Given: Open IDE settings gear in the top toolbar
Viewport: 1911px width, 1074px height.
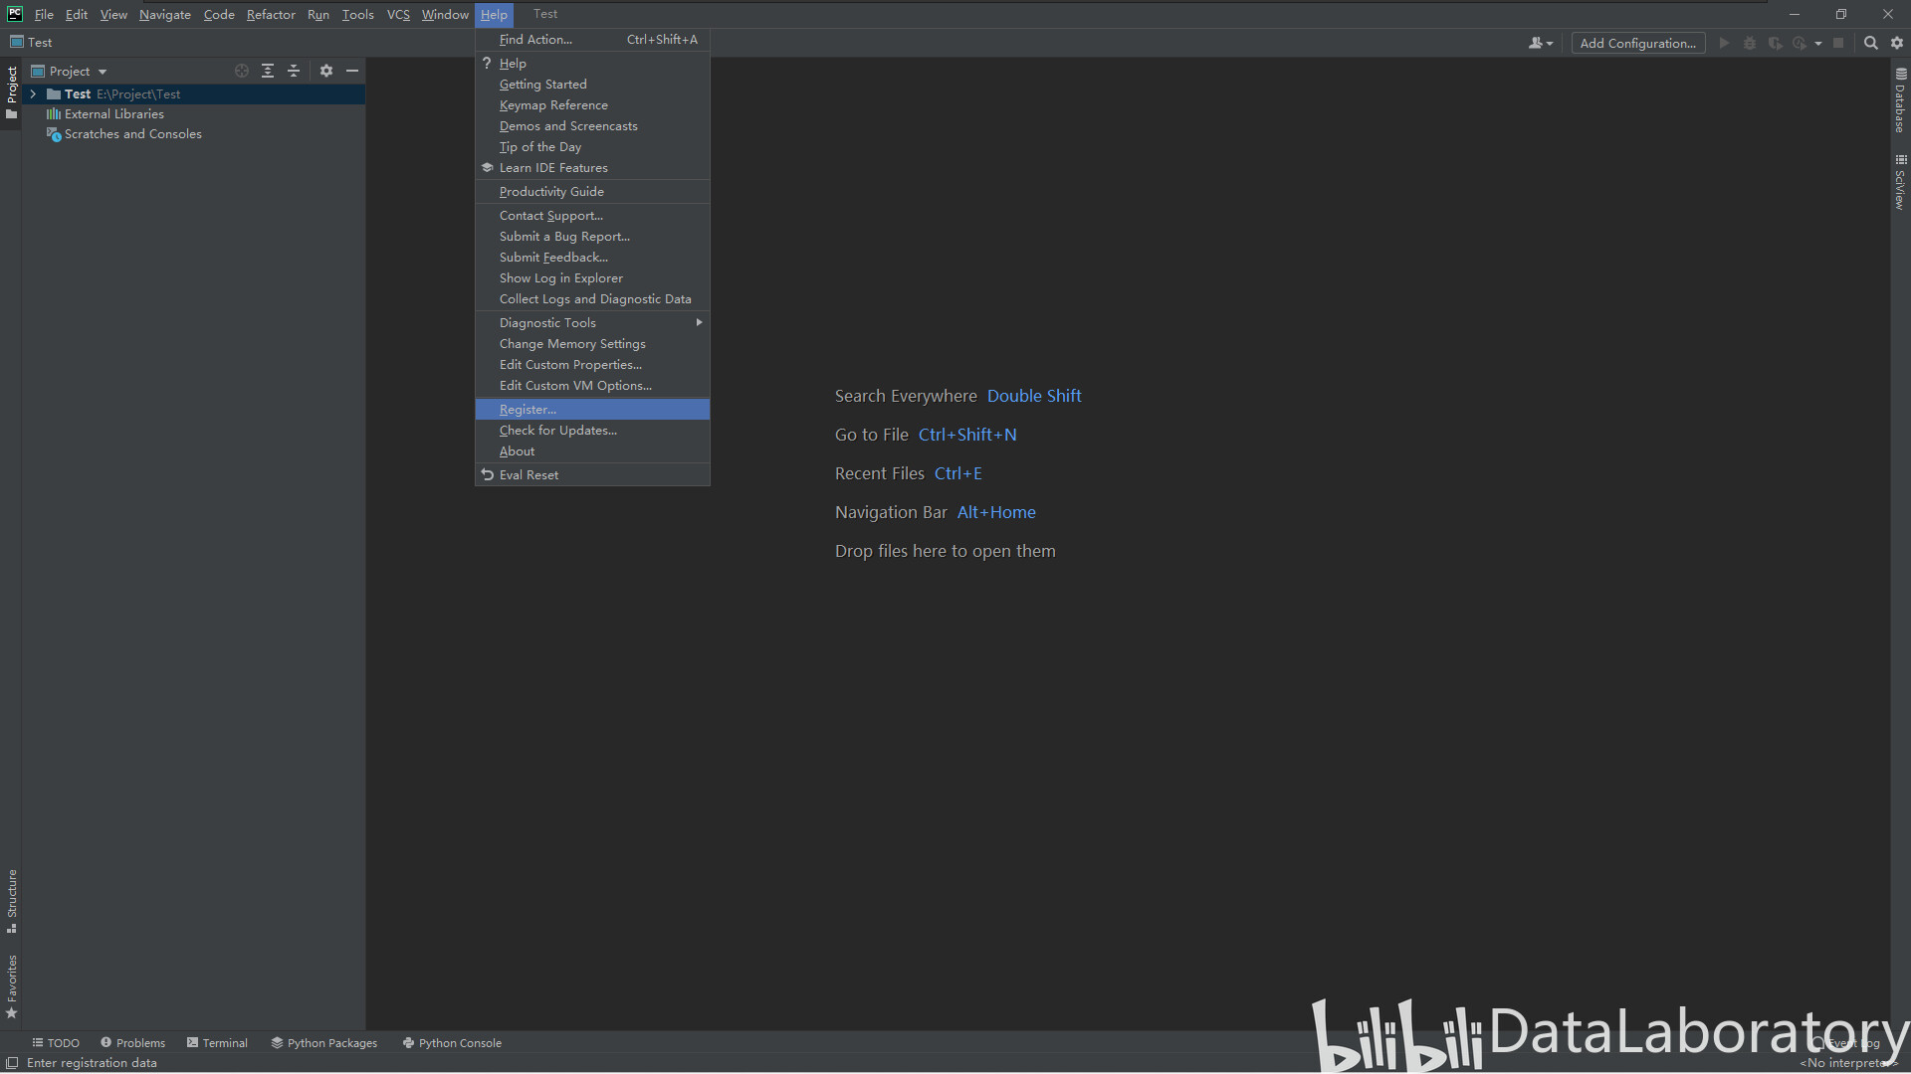Looking at the screenshot, I should (1897, 43).
